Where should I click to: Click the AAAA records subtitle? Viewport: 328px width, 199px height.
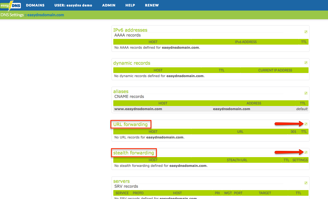[127, 35]
